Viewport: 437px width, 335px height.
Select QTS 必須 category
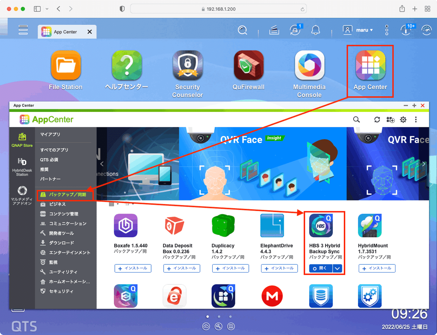point(49,160)
